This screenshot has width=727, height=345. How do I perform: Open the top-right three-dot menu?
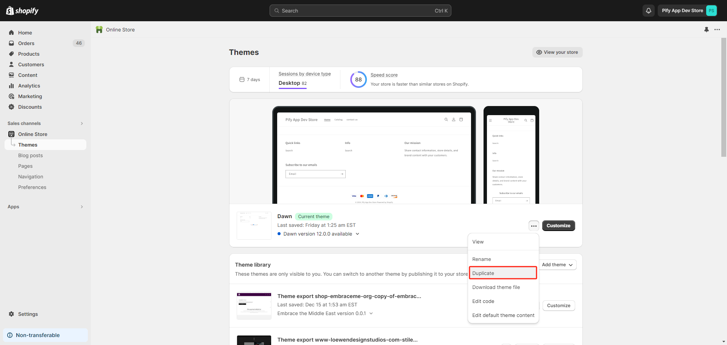(717, 30)
